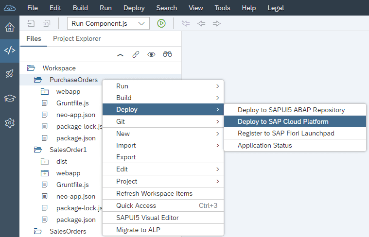Open the rocket Deploy perspective icon
Viewport: 369px width, 237px height.
9,74
